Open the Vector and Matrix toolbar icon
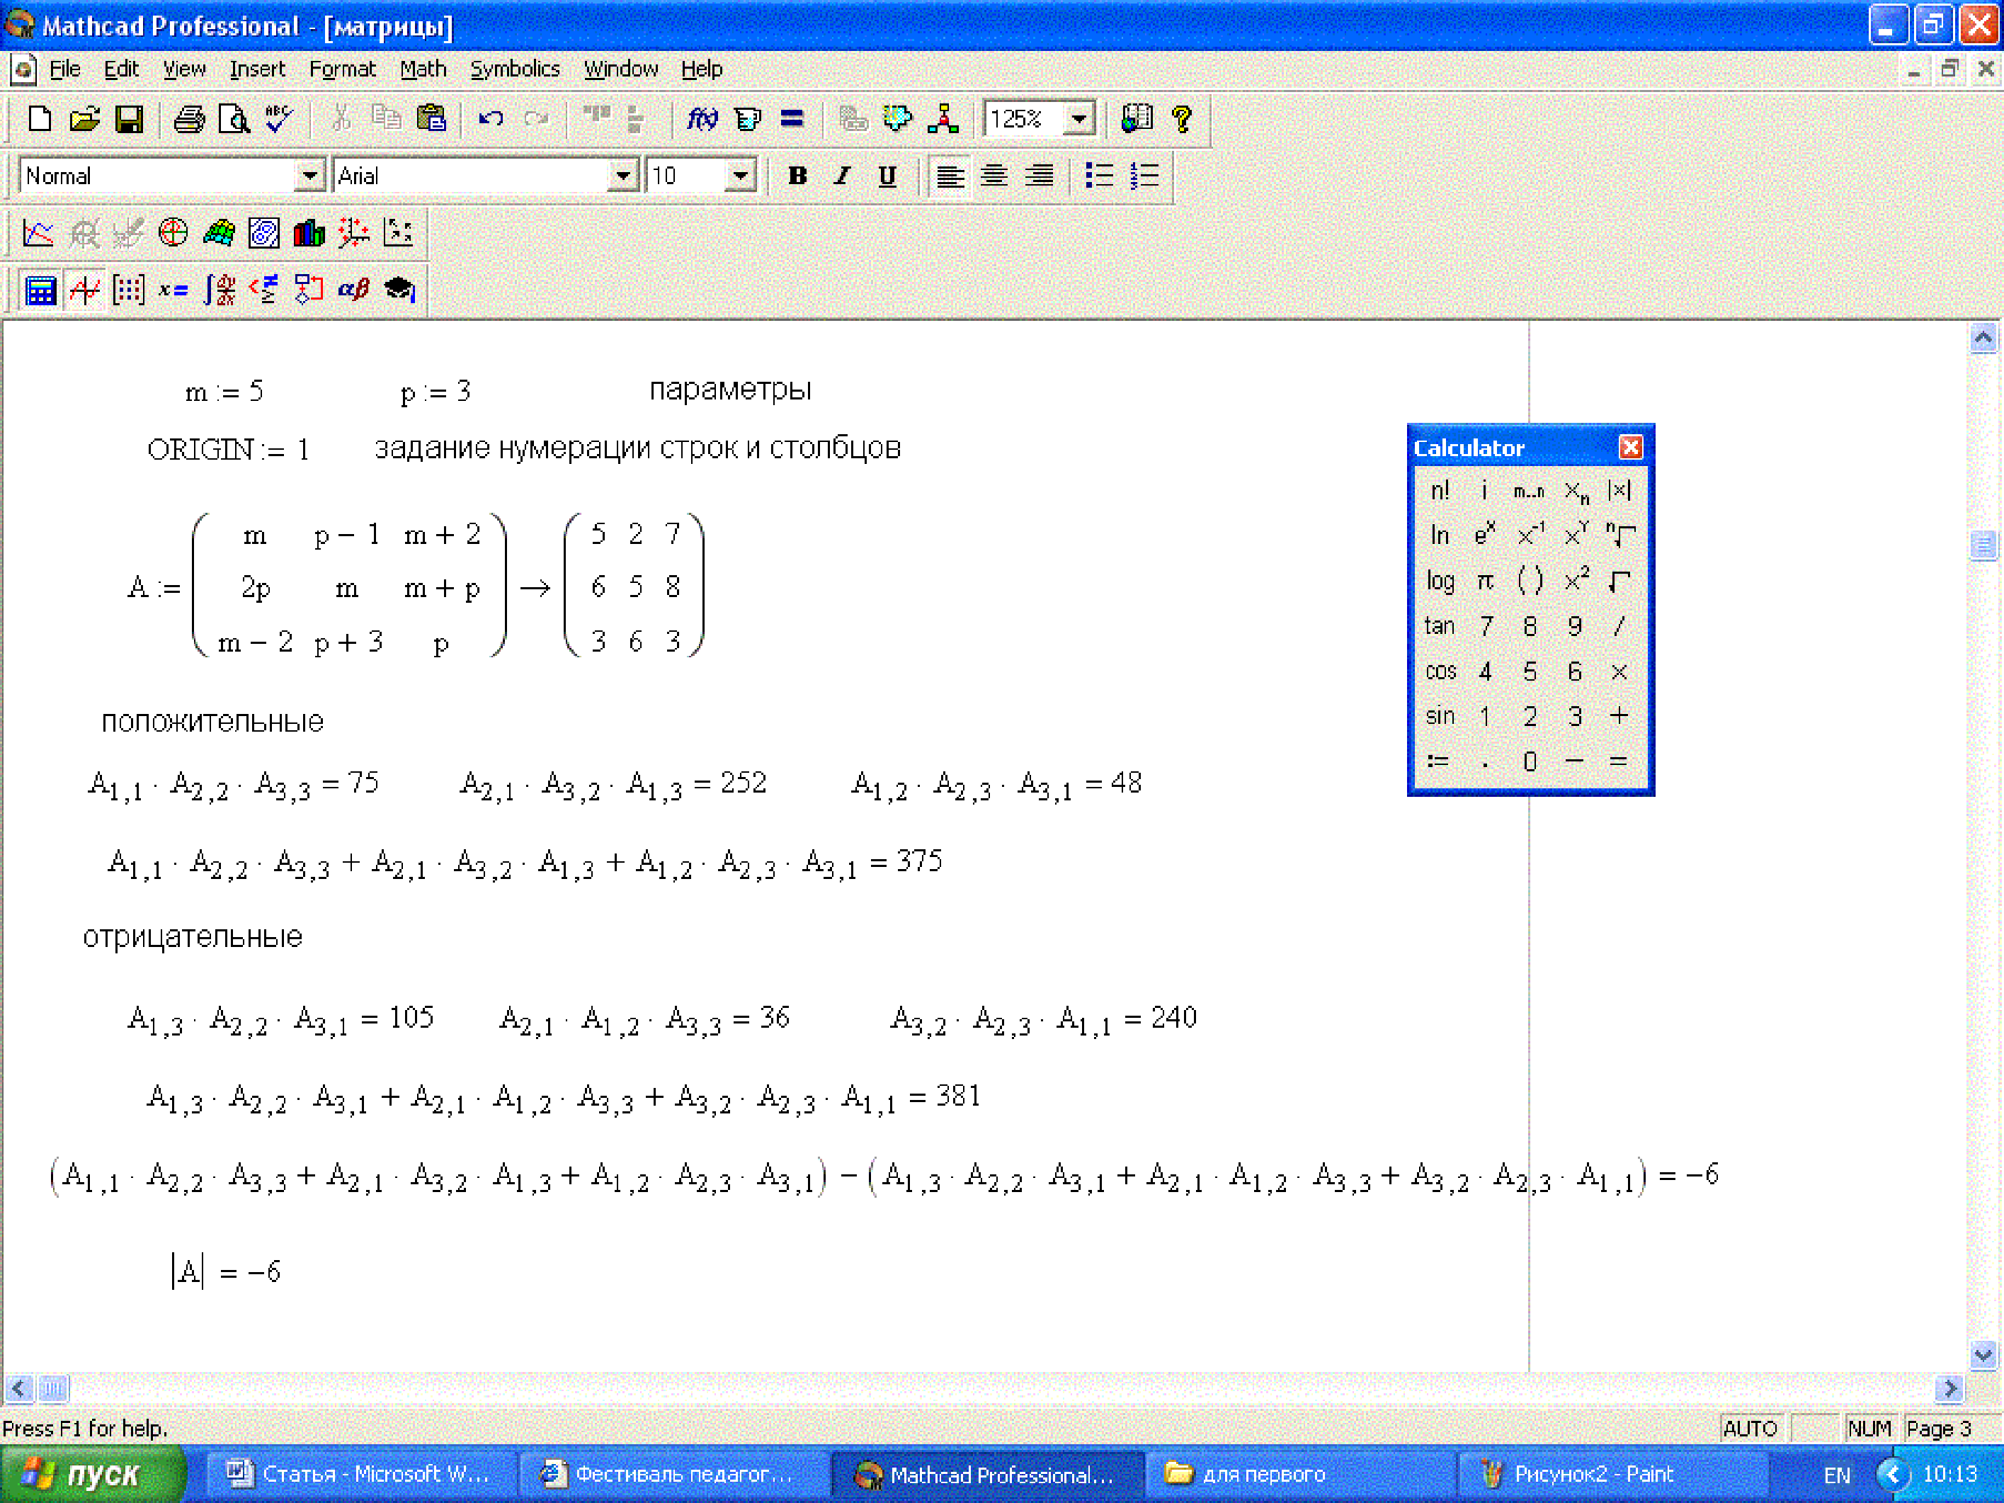2004x1503 pixels. (x=129, y=290)
